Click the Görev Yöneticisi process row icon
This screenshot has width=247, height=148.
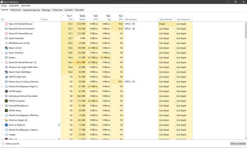coord(6,53)
